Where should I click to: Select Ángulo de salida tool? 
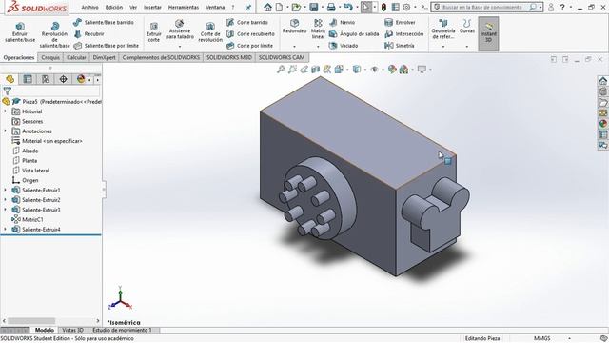[354, 34]
